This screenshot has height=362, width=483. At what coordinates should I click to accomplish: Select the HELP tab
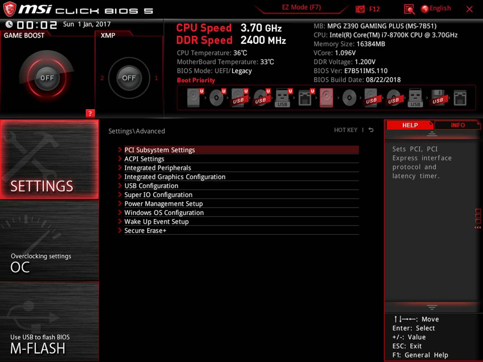click(410, 125)
